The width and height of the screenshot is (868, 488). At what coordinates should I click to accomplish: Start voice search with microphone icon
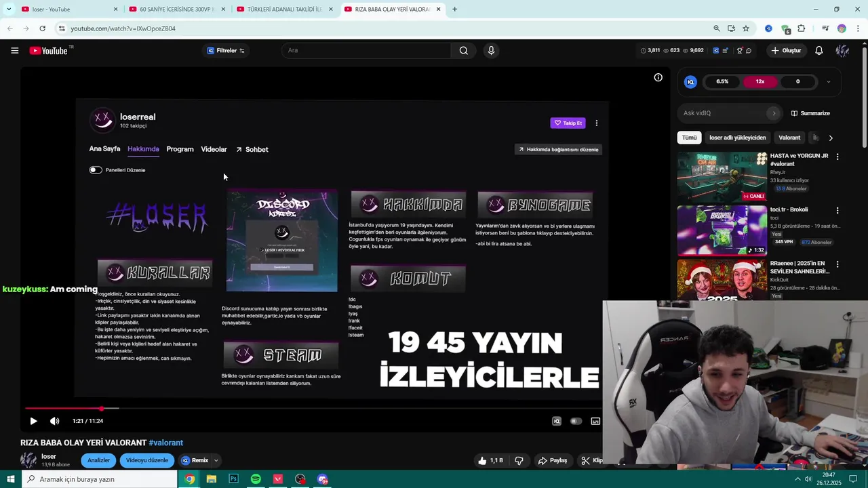coord(491,51)
